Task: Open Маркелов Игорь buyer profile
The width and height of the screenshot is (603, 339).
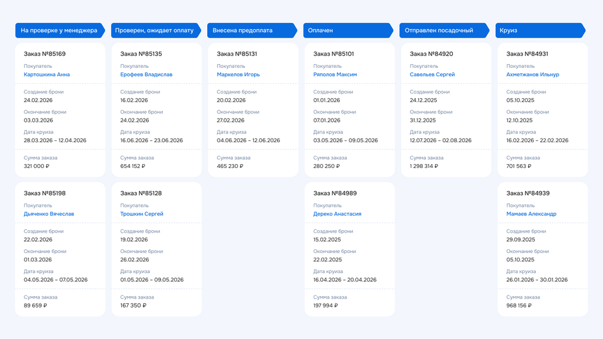Action: point(238,74)
